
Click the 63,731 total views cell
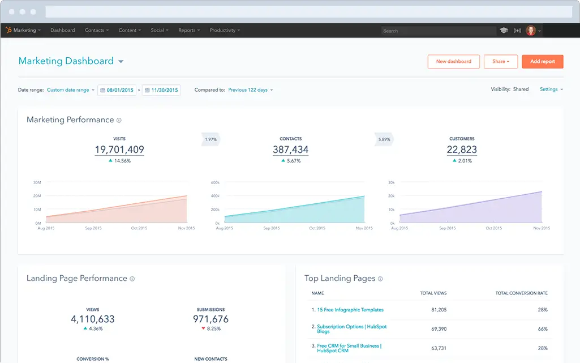click(439, 348)
